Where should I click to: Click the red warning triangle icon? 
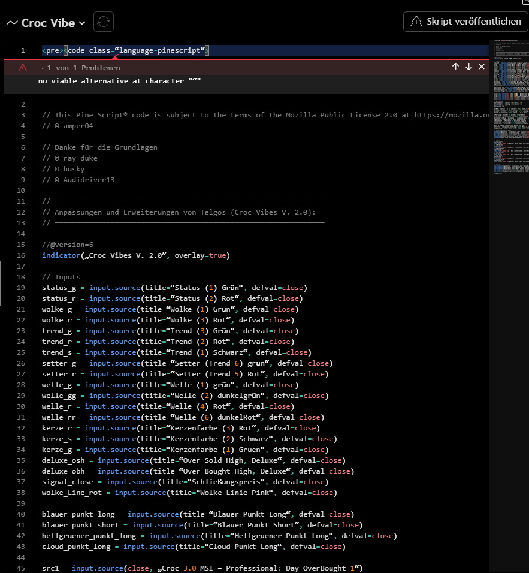23,68
